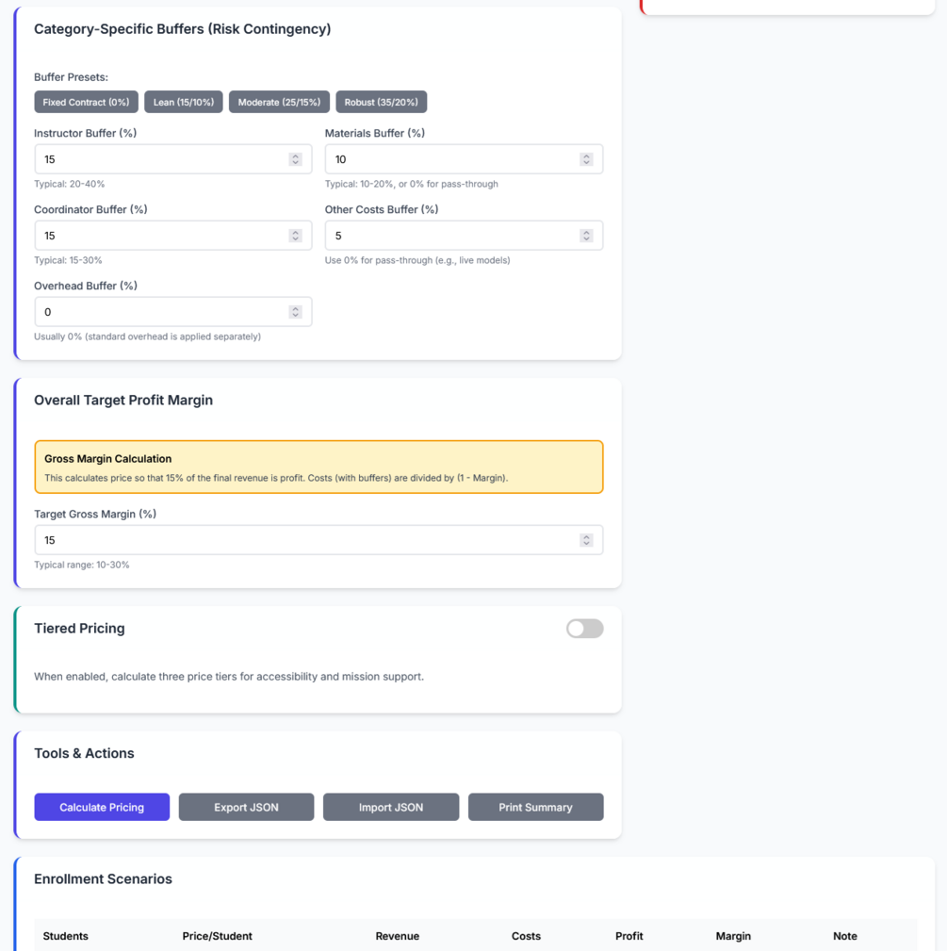Screen dimensions: 947x951
Task: Select the Moderate (25/15%) buffer preset
Action: pos(279,102)
